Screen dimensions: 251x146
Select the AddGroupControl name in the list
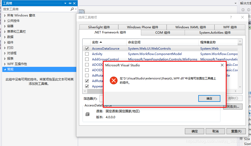tap(105, 59)
